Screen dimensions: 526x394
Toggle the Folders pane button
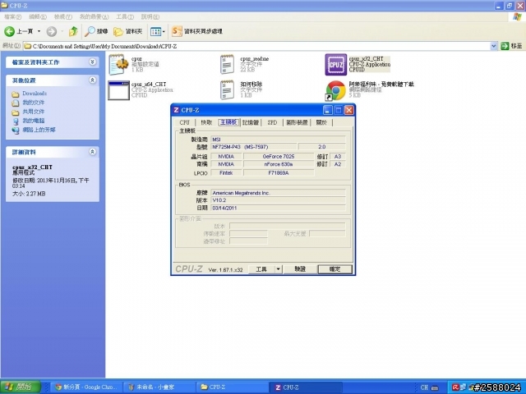coord(128,31)
